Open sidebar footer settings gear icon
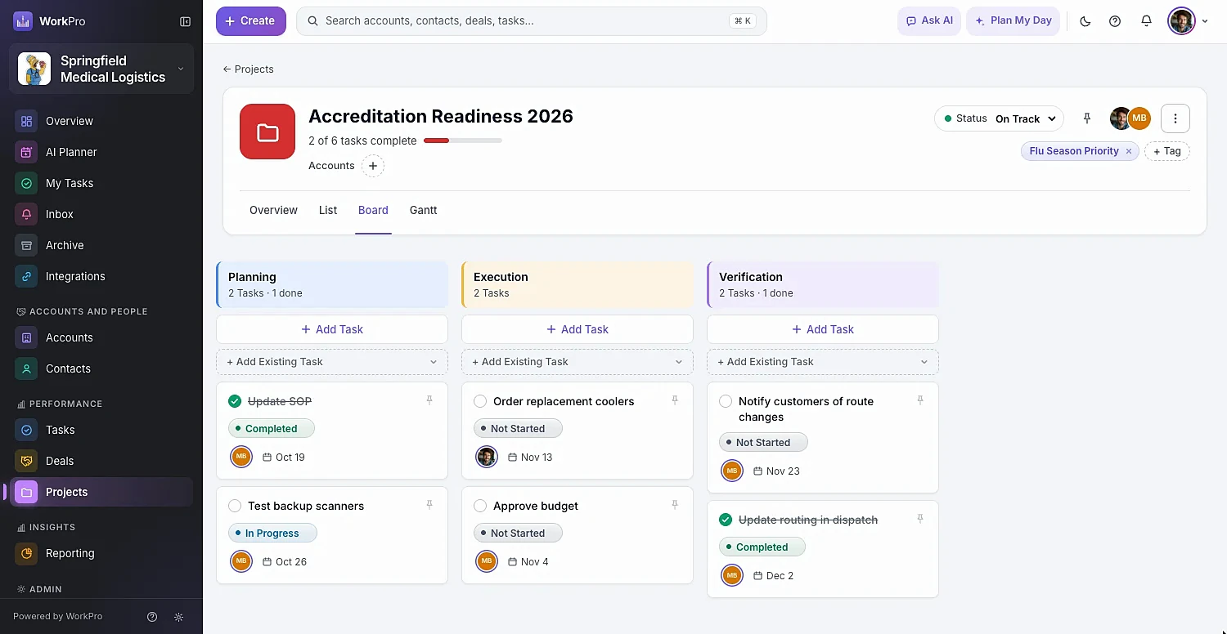Viewport: 1227px width, 634px height. pyautogui.click(x=179, y=617)
